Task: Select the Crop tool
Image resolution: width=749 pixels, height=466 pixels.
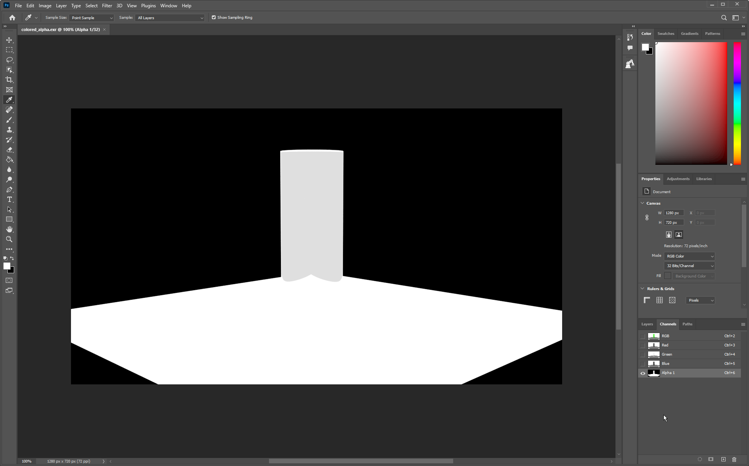Action: [x=9, y=80]
